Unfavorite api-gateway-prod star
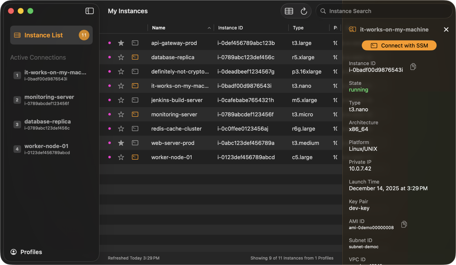The height and width of the screenshot is (265, 456). (121, 43)
